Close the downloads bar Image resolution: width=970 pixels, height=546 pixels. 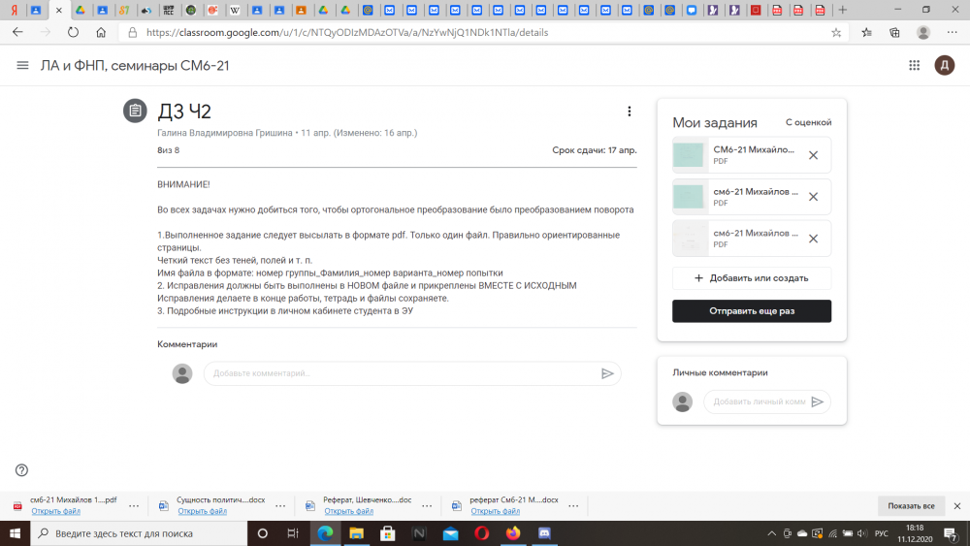pos(957,506)
